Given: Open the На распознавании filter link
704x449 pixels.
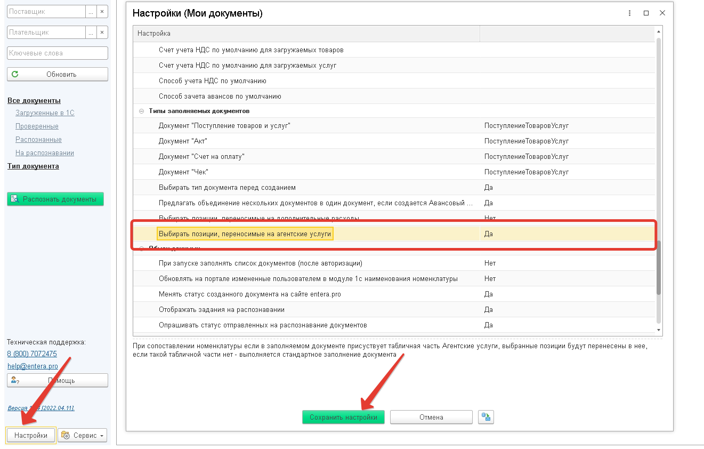Looking at the screenshot, I should click(45, 153).
